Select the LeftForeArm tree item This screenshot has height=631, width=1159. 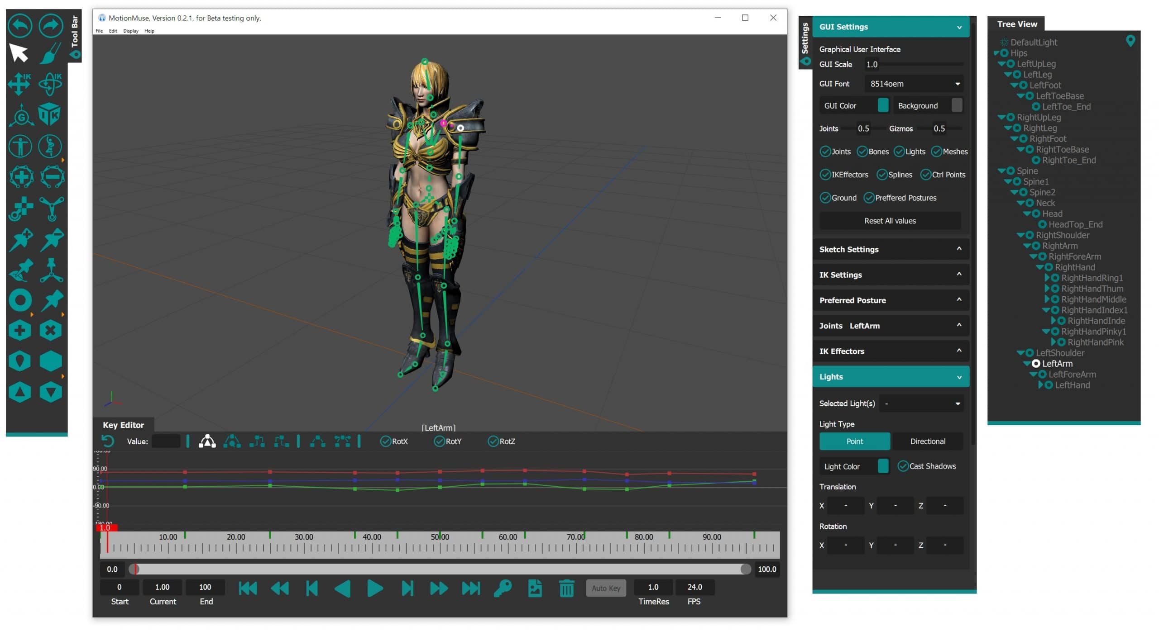1072,374
